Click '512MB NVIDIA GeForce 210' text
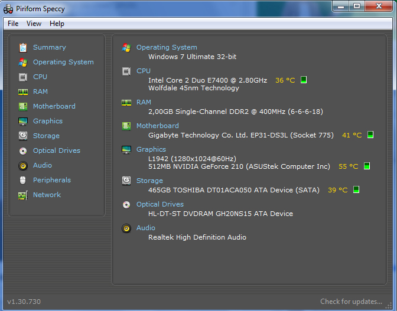397x311 pixels. click(x=196, y=166)
